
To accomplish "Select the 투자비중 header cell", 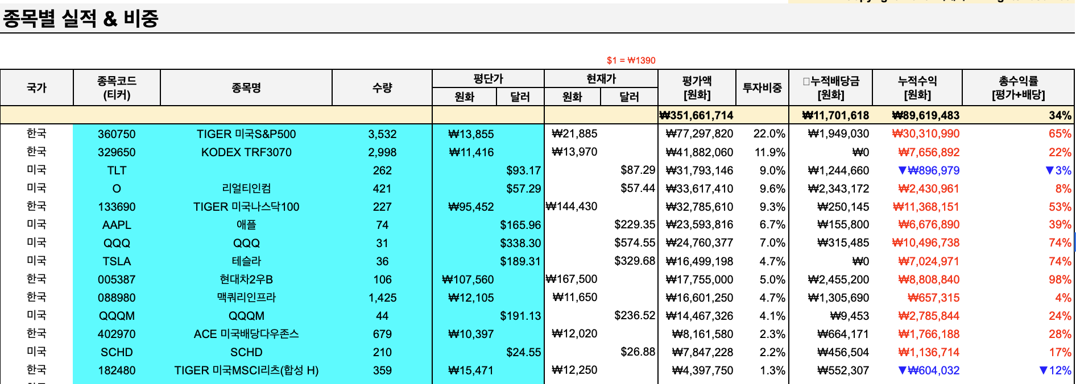I will click(762, 87).
